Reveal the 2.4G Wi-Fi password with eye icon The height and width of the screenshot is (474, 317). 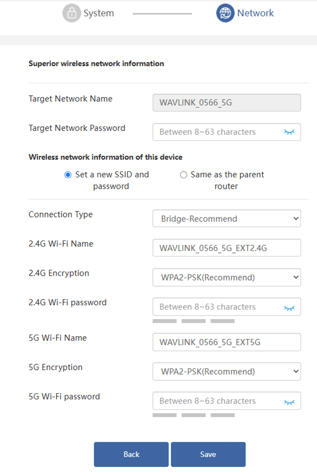point(289,308)
